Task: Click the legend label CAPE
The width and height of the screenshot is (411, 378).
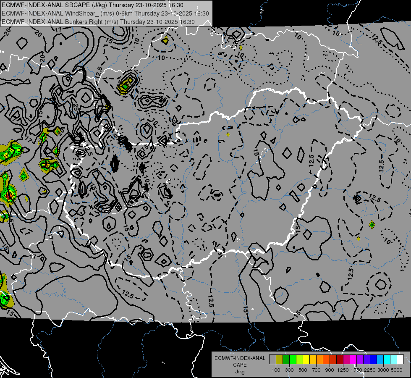Action: tap(240, 365)
